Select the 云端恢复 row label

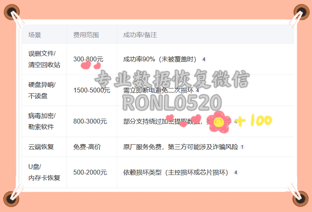click(x=41, y=147)
